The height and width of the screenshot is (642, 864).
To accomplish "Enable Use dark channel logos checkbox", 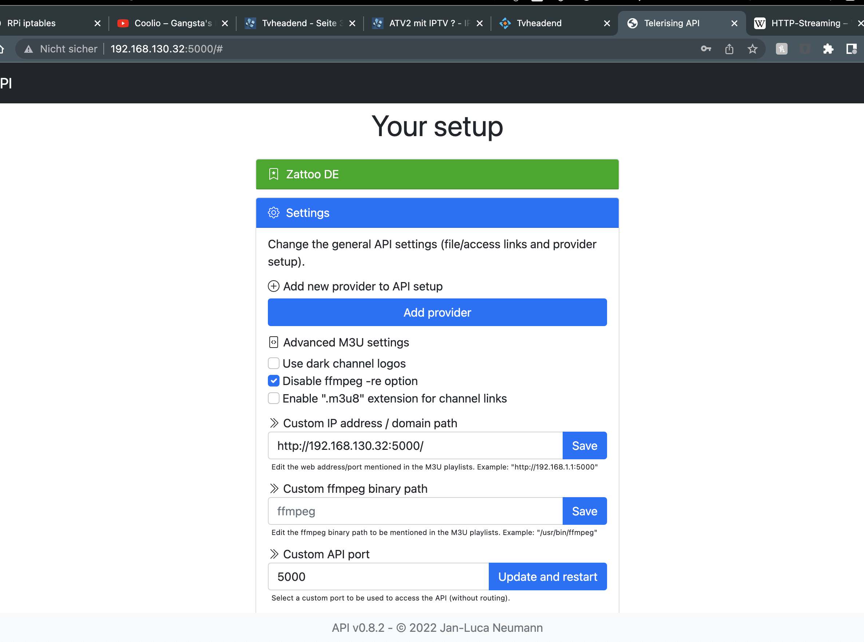I will point(274,363).
